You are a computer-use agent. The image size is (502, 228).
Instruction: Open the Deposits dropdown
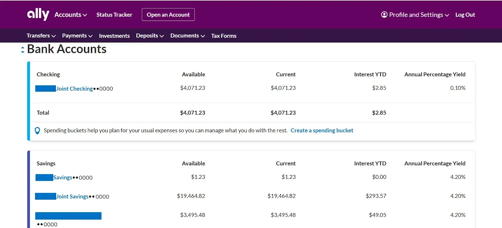point(150,36)
